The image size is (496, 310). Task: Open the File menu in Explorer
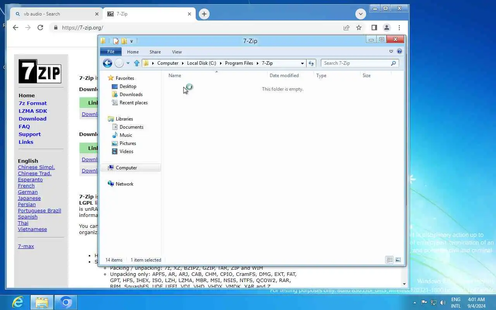111,52
